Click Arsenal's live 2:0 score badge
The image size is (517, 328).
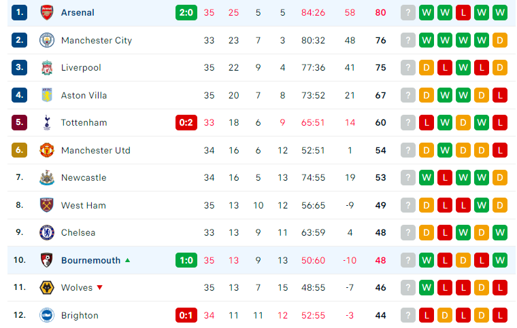coord(186,12)
